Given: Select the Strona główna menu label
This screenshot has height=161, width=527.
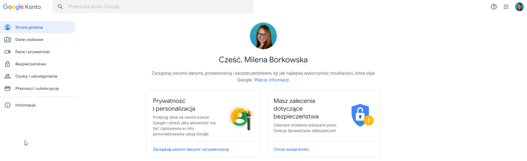Looking at the screenshot, I should (x=29, y=27).
